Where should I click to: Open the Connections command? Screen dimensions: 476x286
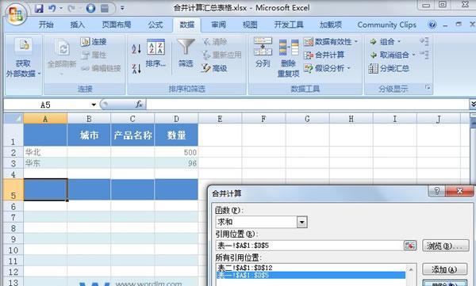coord(94,41)
